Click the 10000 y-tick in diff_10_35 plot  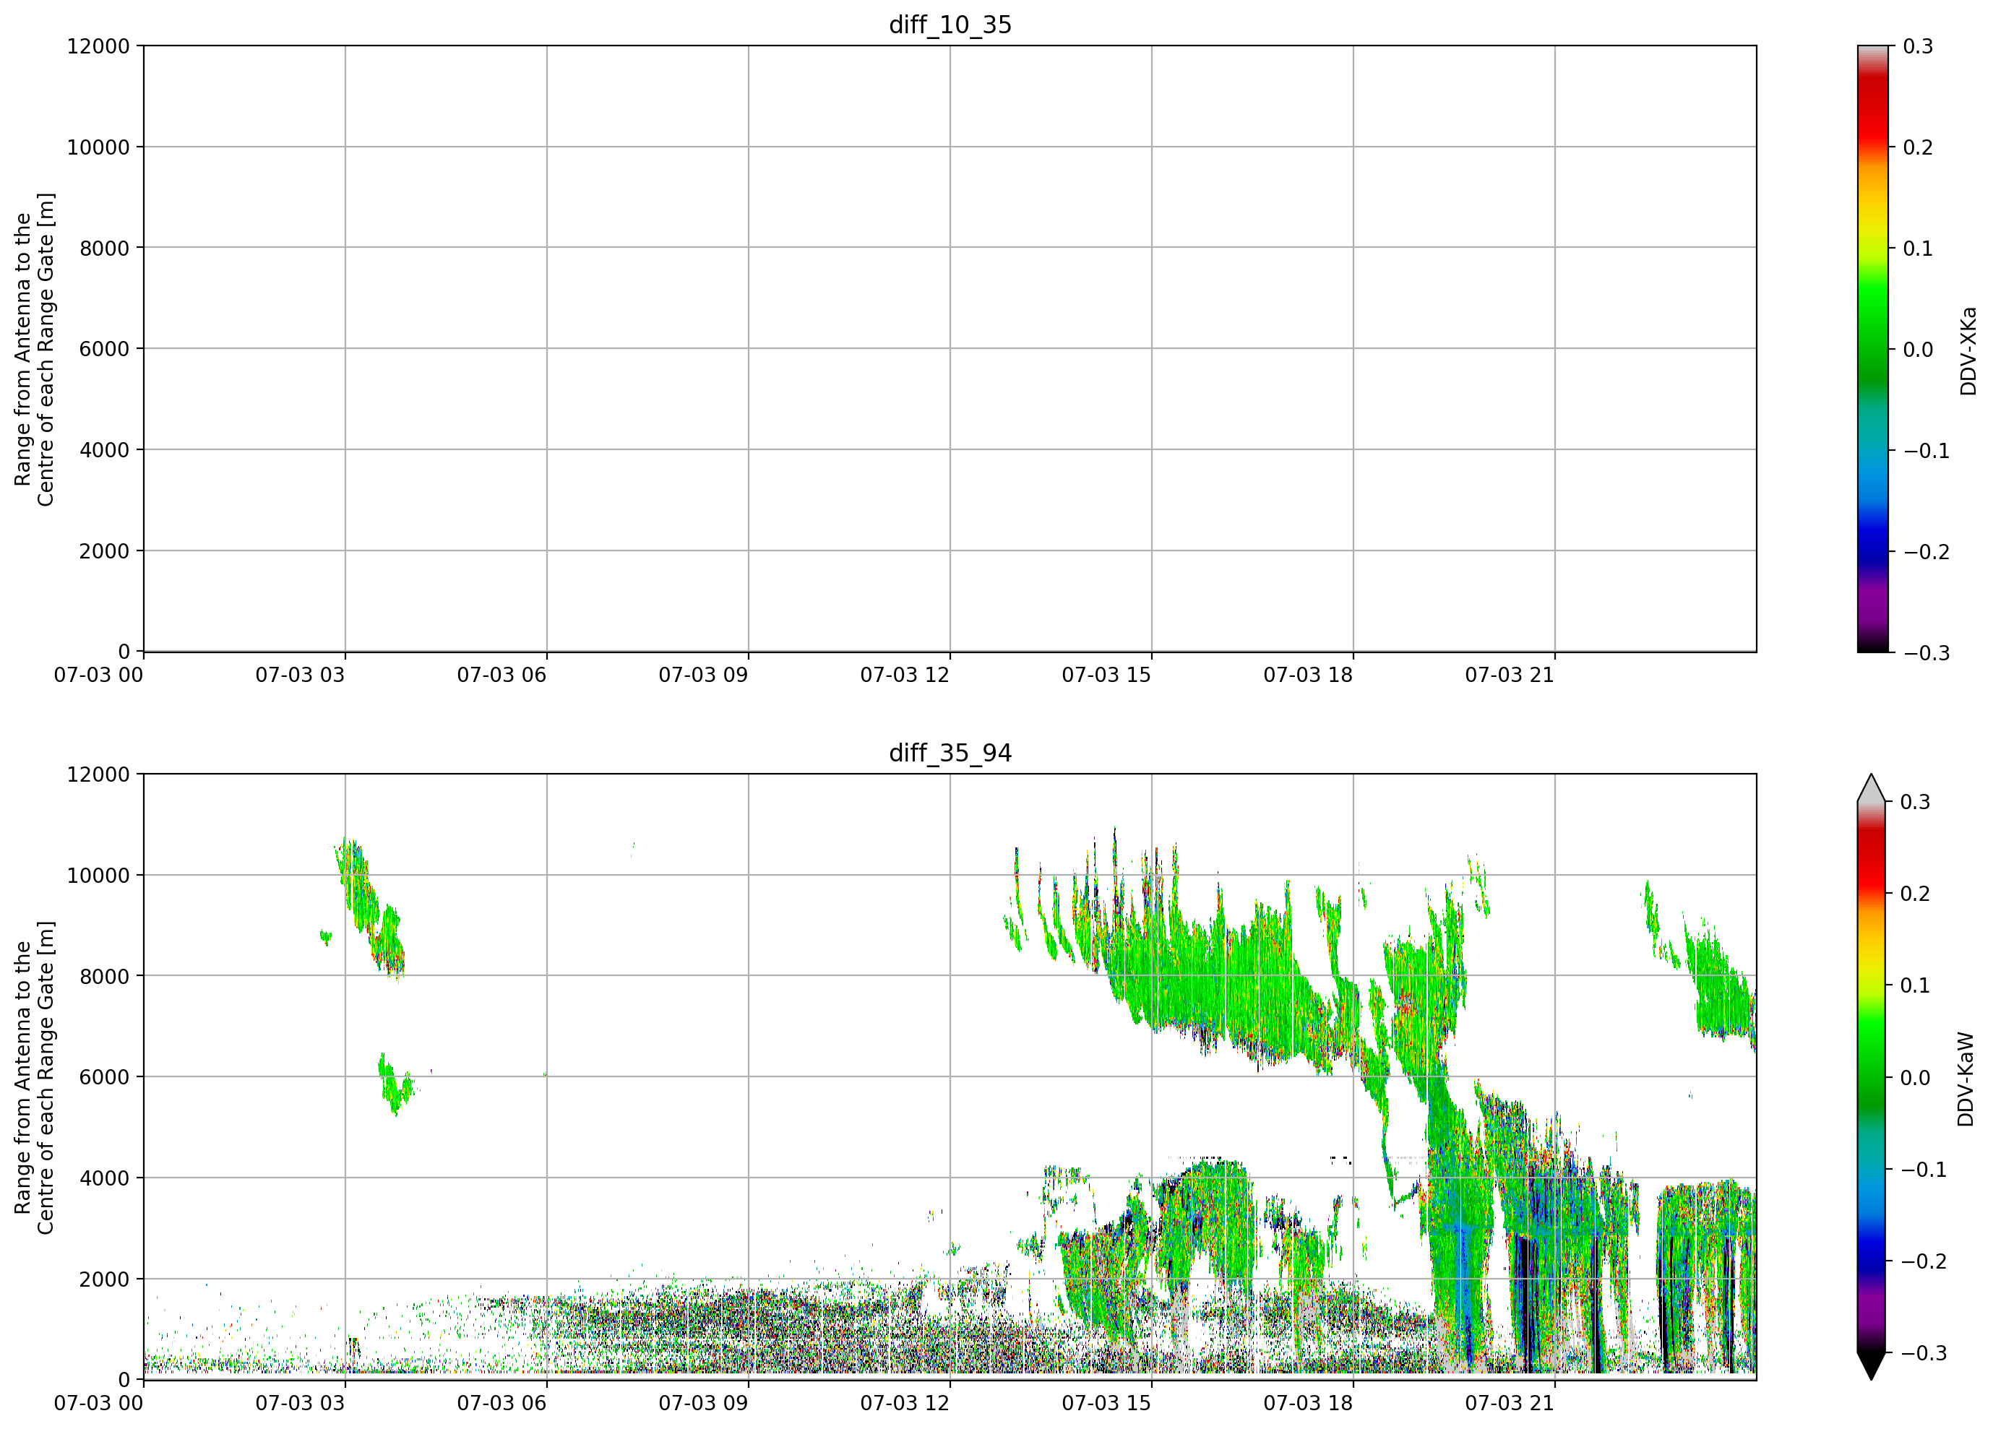[98, 147]
